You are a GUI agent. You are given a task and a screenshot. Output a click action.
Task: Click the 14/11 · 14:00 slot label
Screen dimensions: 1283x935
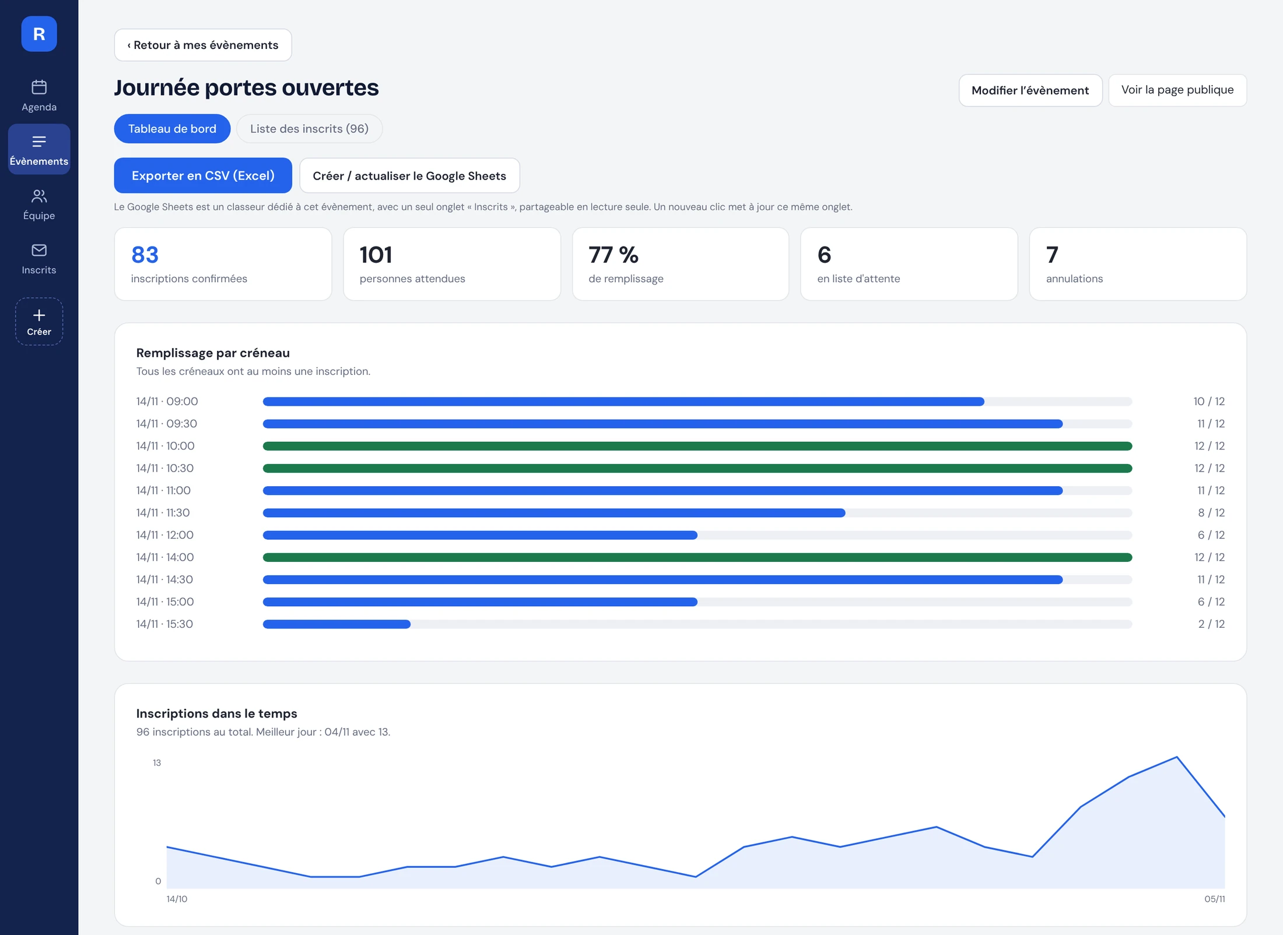(x=165, y=557)
